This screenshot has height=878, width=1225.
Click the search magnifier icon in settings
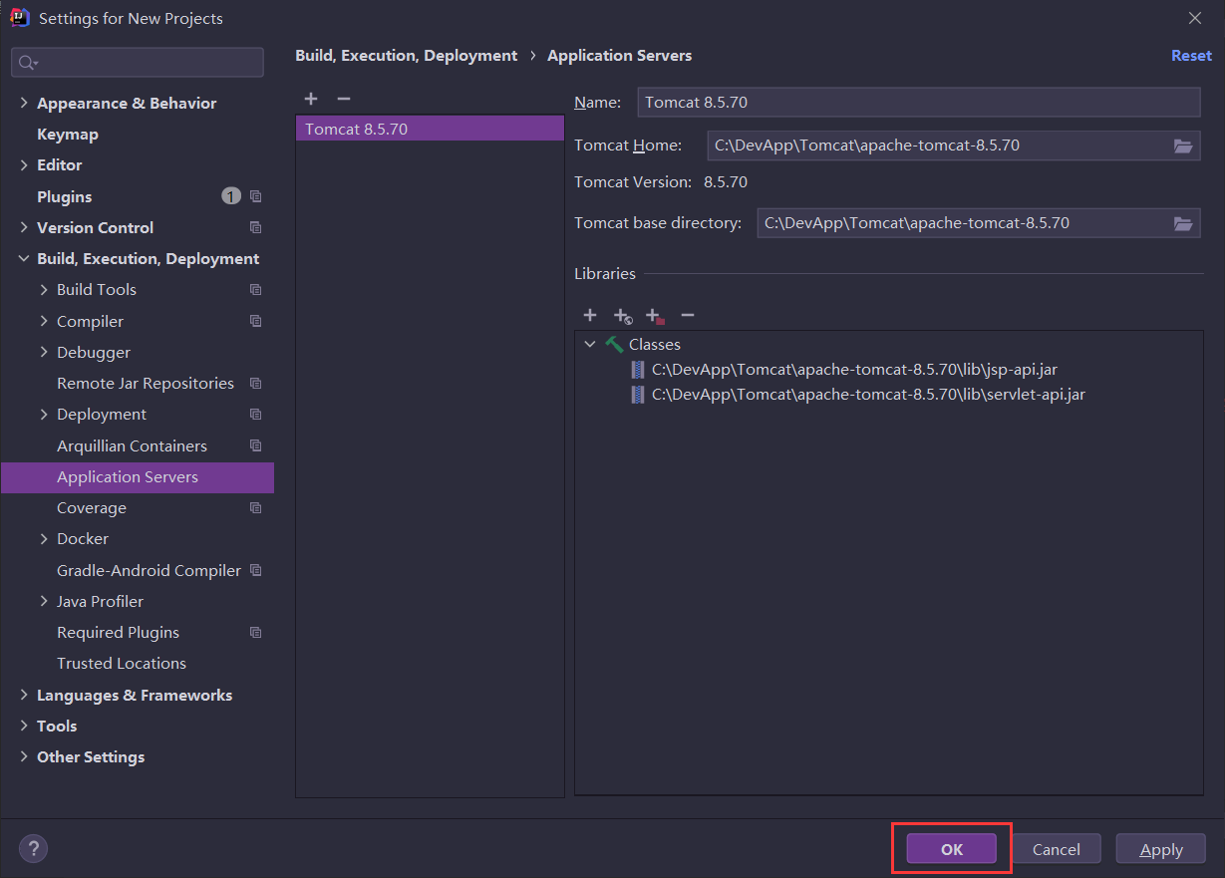click(x=27, y=63)
